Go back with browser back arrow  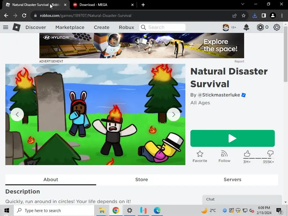pyautogui.click(x=6, y=16)
